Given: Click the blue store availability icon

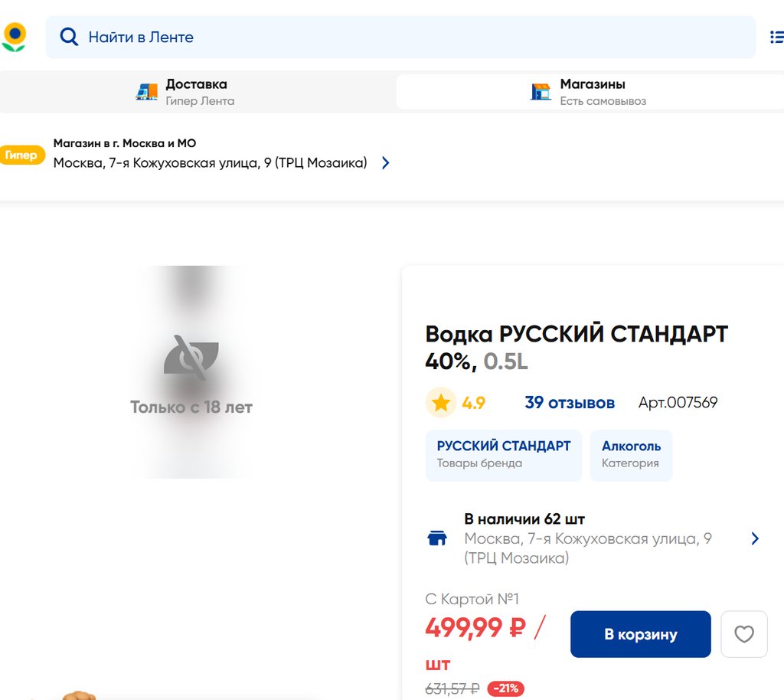Looking at the screenshot, I should point(437,538).
